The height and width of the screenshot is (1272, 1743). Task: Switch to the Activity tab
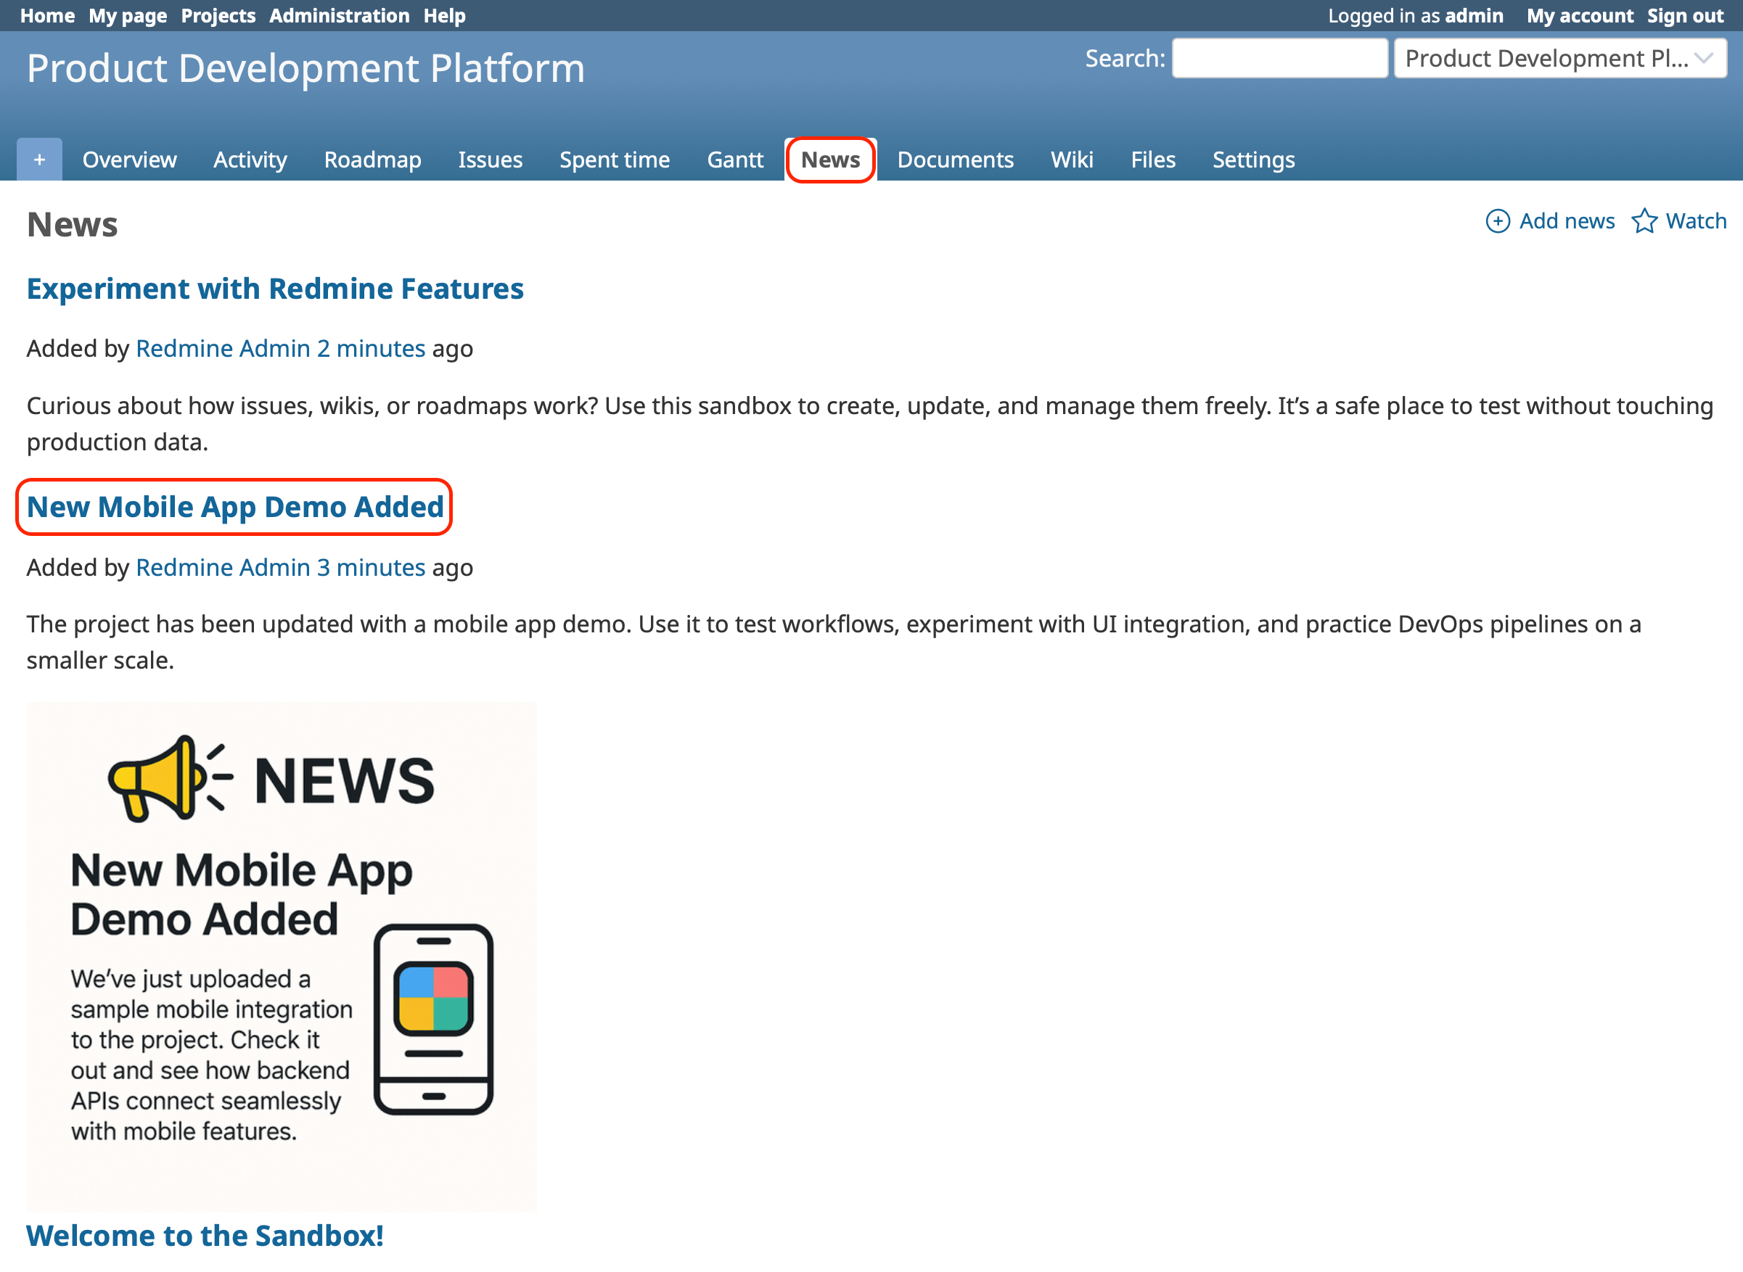click(x=250, y=160)
